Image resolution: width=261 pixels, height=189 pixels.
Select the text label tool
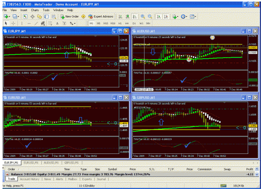click(x=64, y=23)
